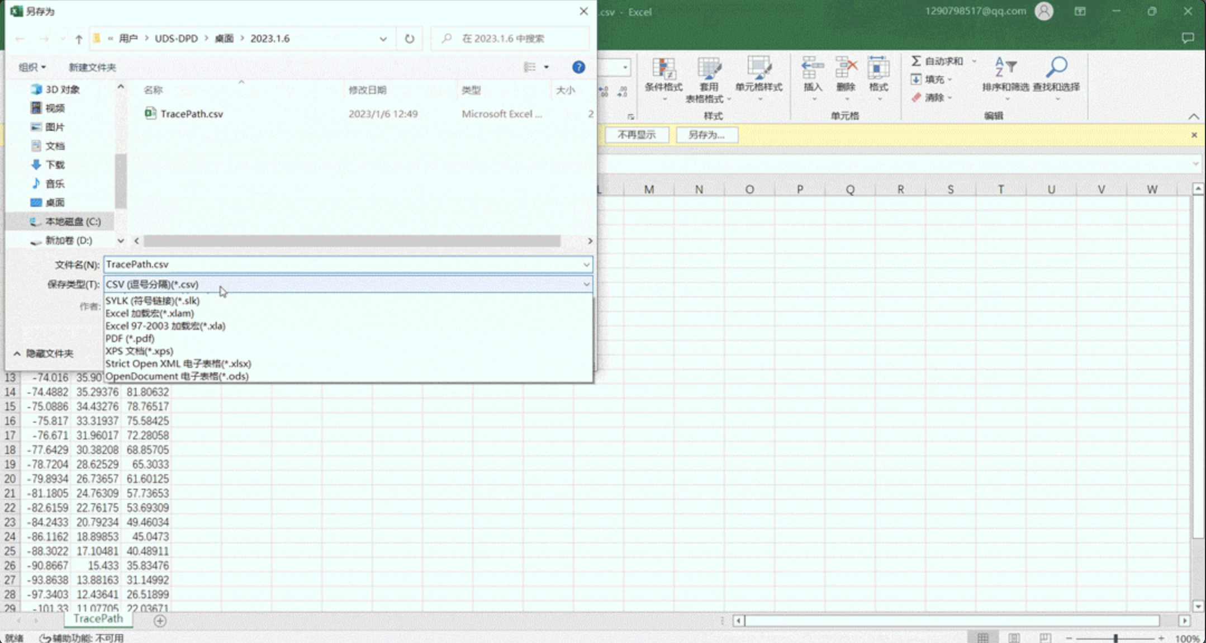Add a new sheet with plus icon

tap(160, 621)
